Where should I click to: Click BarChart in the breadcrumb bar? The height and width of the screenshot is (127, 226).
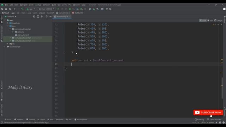5,13
